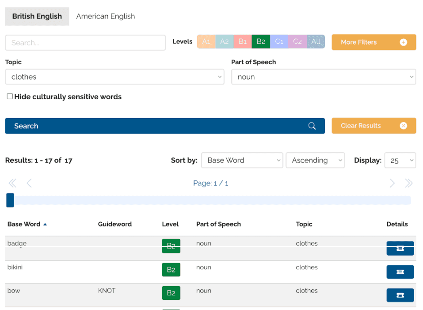Click into the Search text field
The width and height of the screenshot is (423, 310).
(x=85, y=43)
